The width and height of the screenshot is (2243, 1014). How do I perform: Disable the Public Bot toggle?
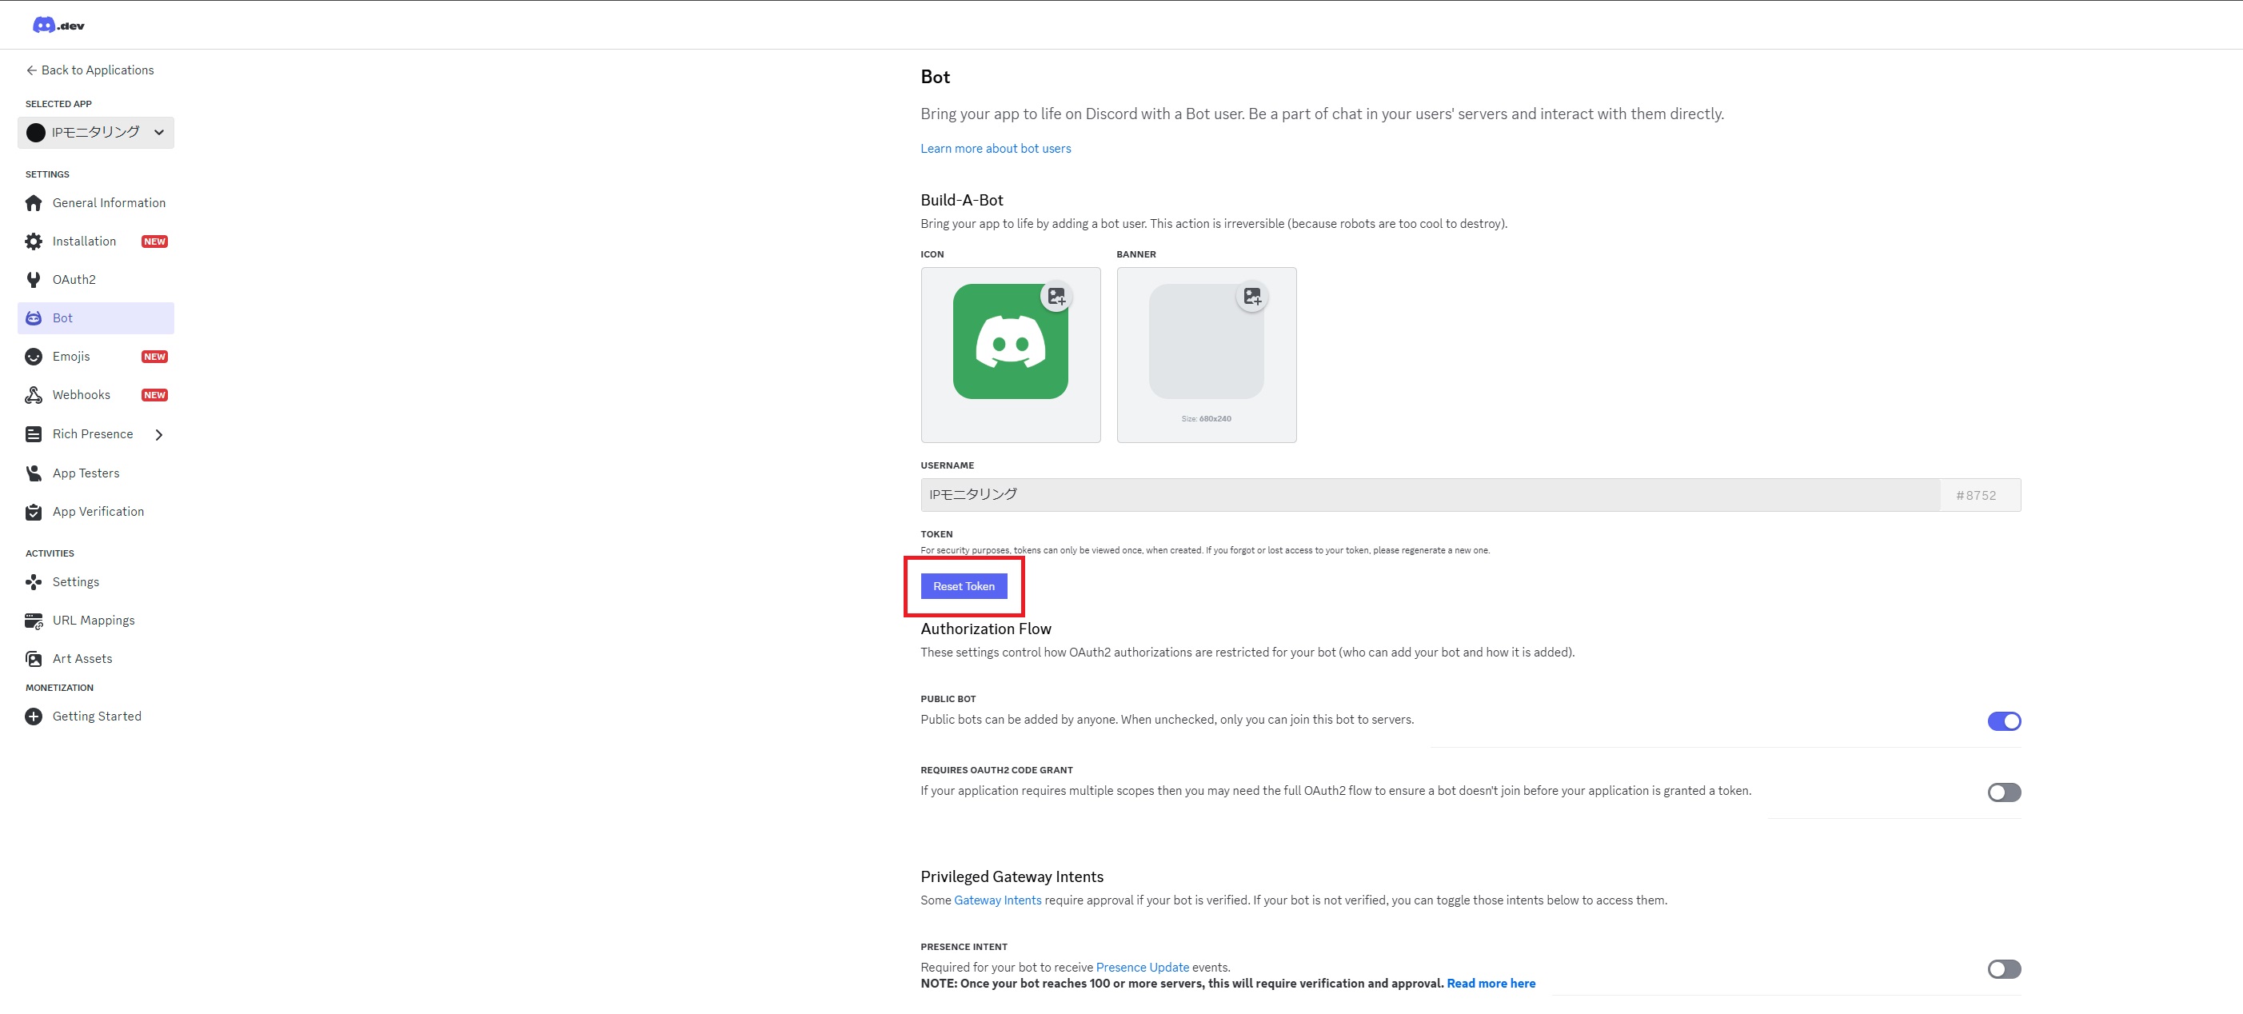tap(2004, 721)
